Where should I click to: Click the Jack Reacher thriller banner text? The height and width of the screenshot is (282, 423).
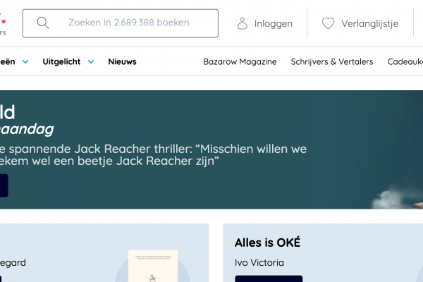pos(153,155)
